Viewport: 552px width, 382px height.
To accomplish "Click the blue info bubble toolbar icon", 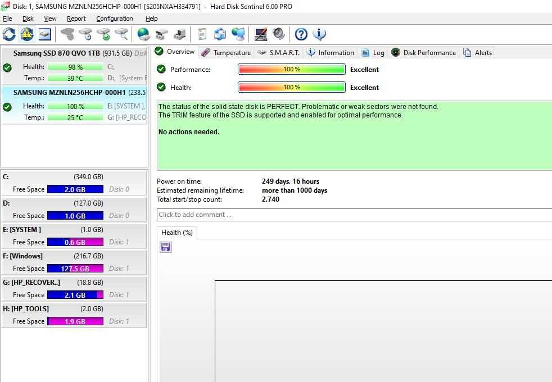I will coord(319,34).
